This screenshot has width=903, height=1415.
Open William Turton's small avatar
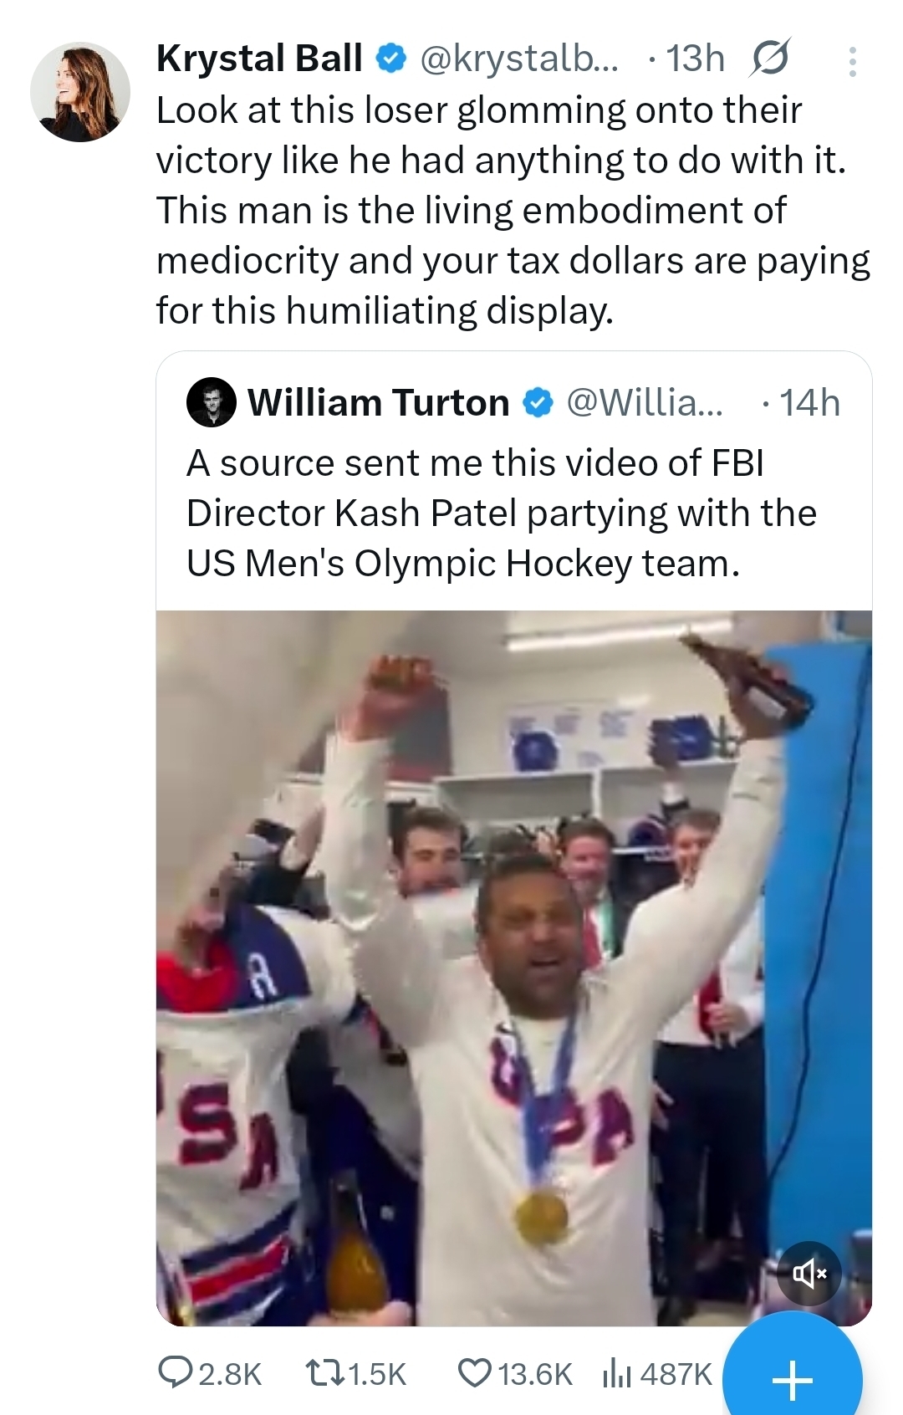[x=211, y=403]
